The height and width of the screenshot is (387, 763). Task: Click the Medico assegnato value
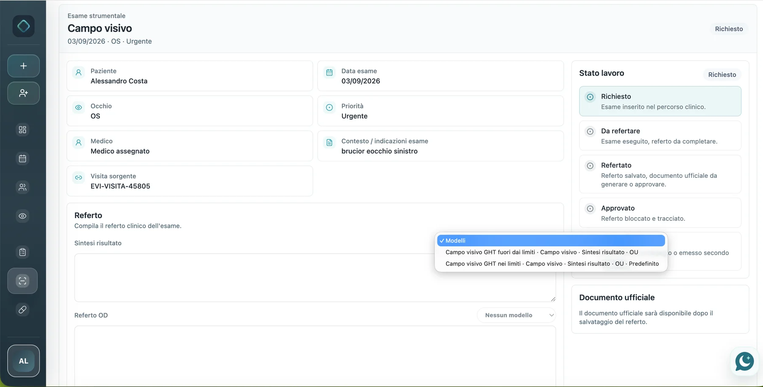(120, 151)
